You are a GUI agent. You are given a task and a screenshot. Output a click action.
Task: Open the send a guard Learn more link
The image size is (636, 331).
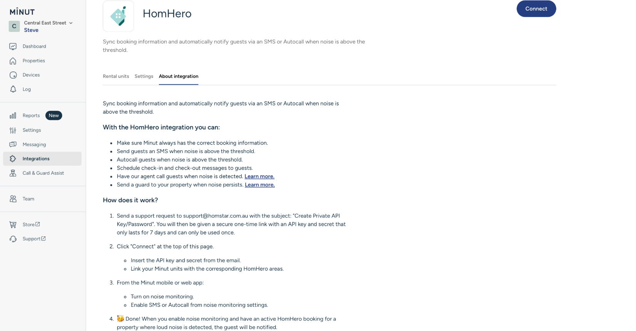click(260, 185)
